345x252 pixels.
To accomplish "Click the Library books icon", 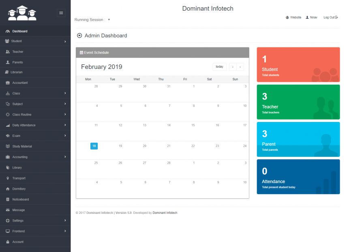I will point(8,168).
